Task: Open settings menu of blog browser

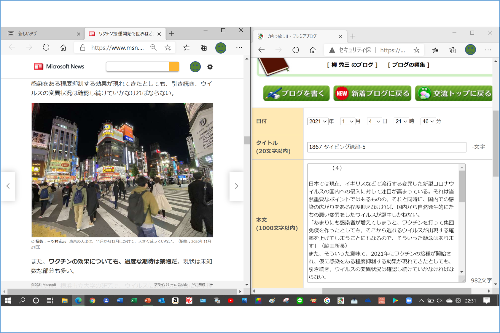Action: [488, 50]
